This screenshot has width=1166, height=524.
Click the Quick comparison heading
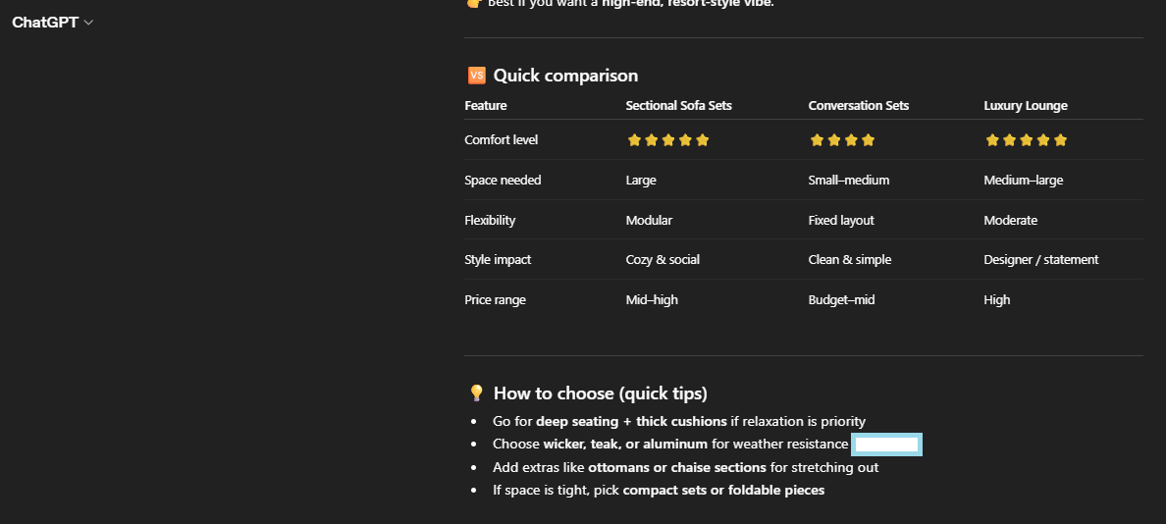coord(565,76)
